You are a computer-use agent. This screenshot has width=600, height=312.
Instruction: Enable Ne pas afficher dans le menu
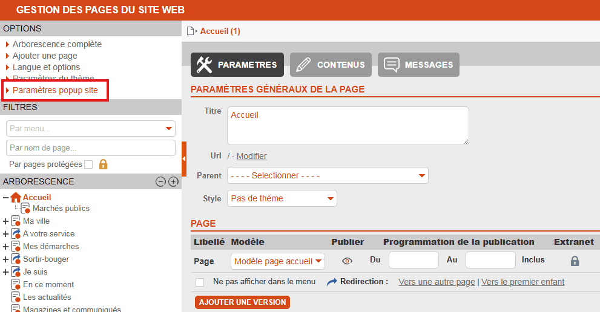pyautogui.click(x=200, y=282)
